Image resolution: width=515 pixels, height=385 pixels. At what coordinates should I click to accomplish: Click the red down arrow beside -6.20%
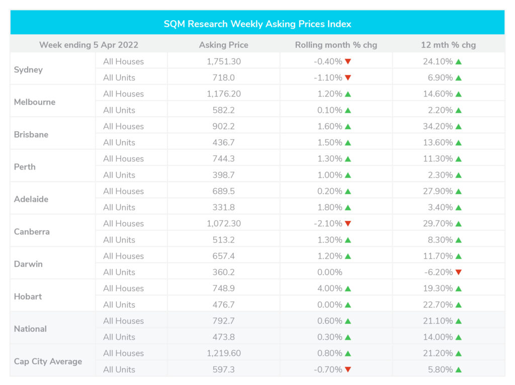click(x=459, y=272)
